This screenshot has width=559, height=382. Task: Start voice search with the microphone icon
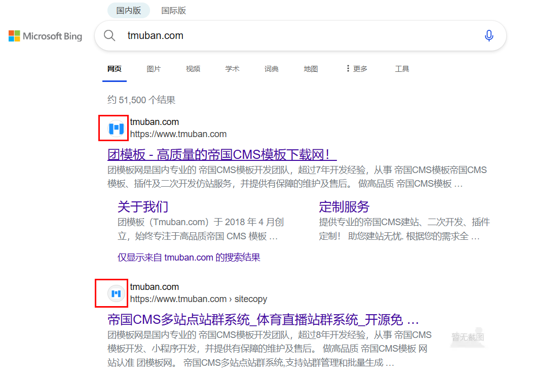[x=489, y=35]
